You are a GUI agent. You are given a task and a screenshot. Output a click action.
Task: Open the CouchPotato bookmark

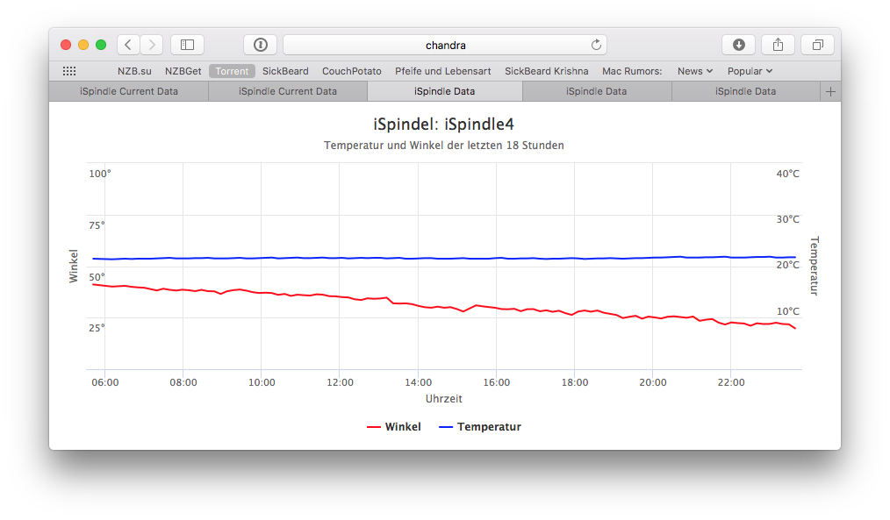coord(351,71)
